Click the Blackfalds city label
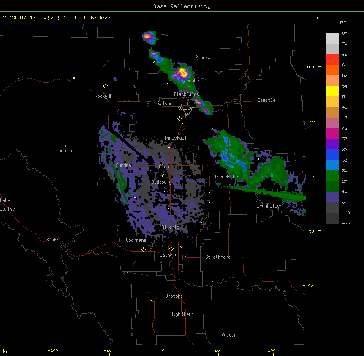 coord(186,94)
